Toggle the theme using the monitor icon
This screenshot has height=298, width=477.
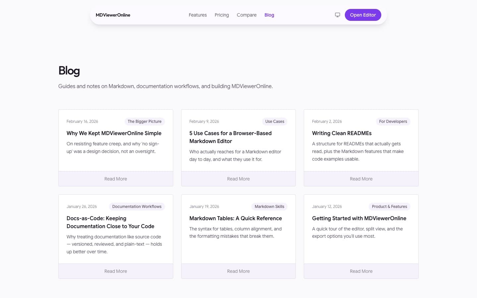338,15
